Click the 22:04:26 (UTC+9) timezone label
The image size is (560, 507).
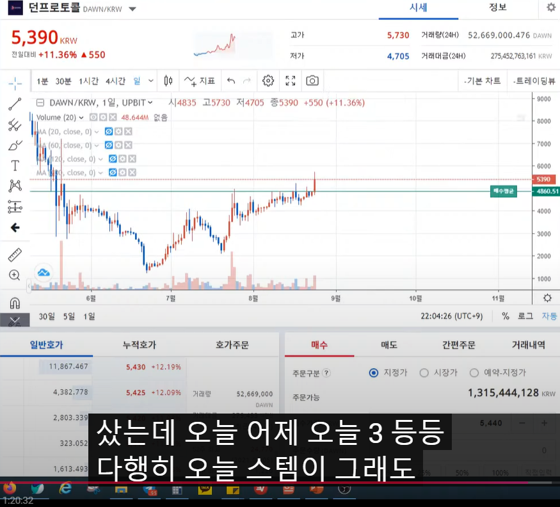point(451,316)
